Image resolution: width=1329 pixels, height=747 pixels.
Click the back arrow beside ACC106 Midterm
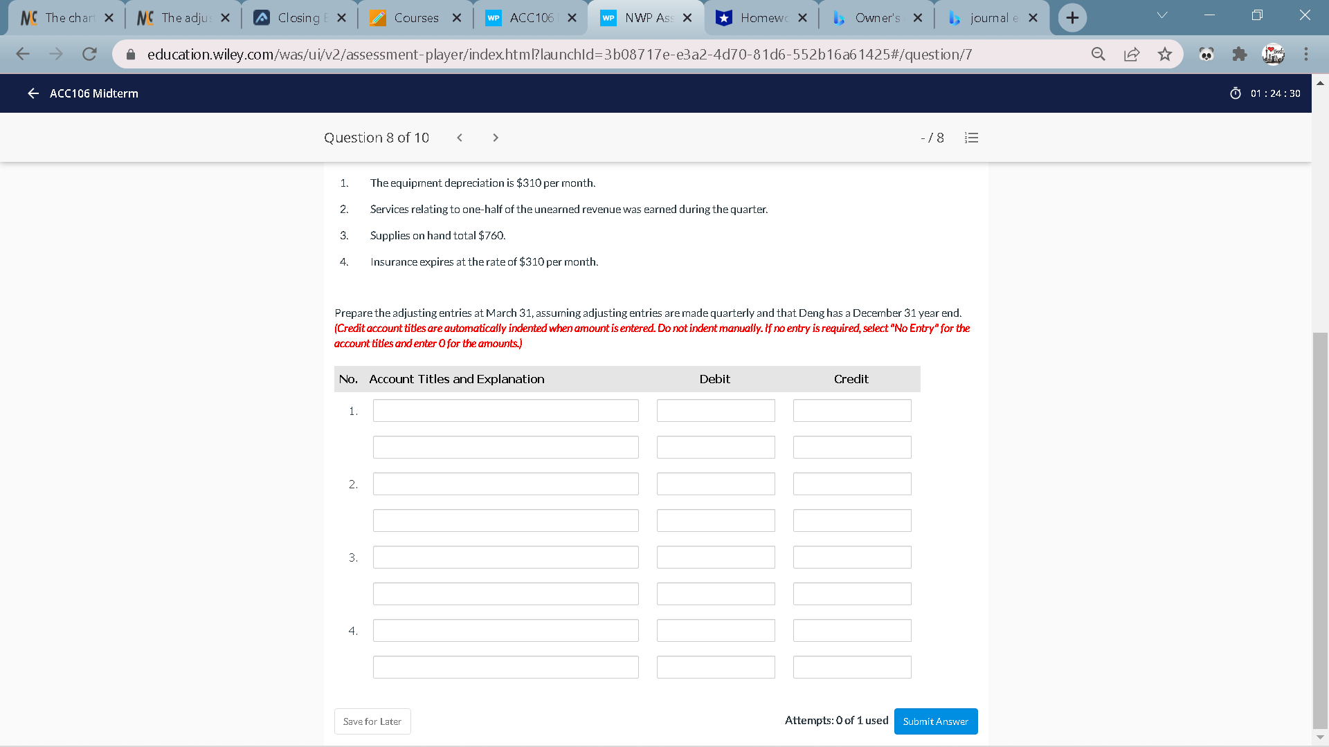click(x=33, y=93)
